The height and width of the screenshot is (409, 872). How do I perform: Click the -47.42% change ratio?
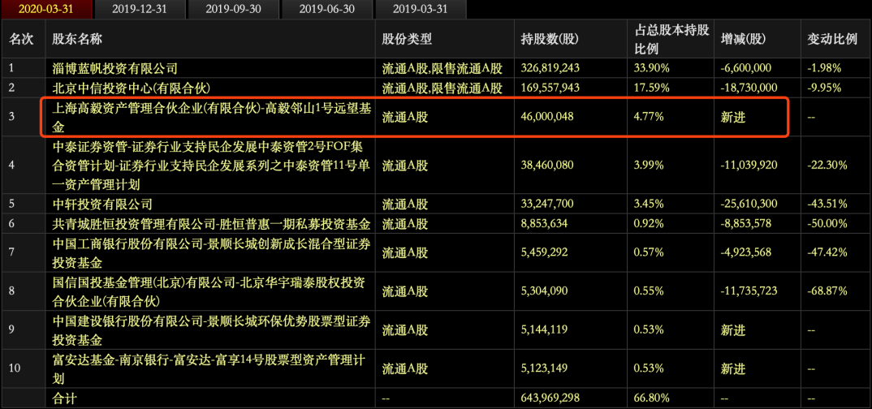(x=827, y=252)
